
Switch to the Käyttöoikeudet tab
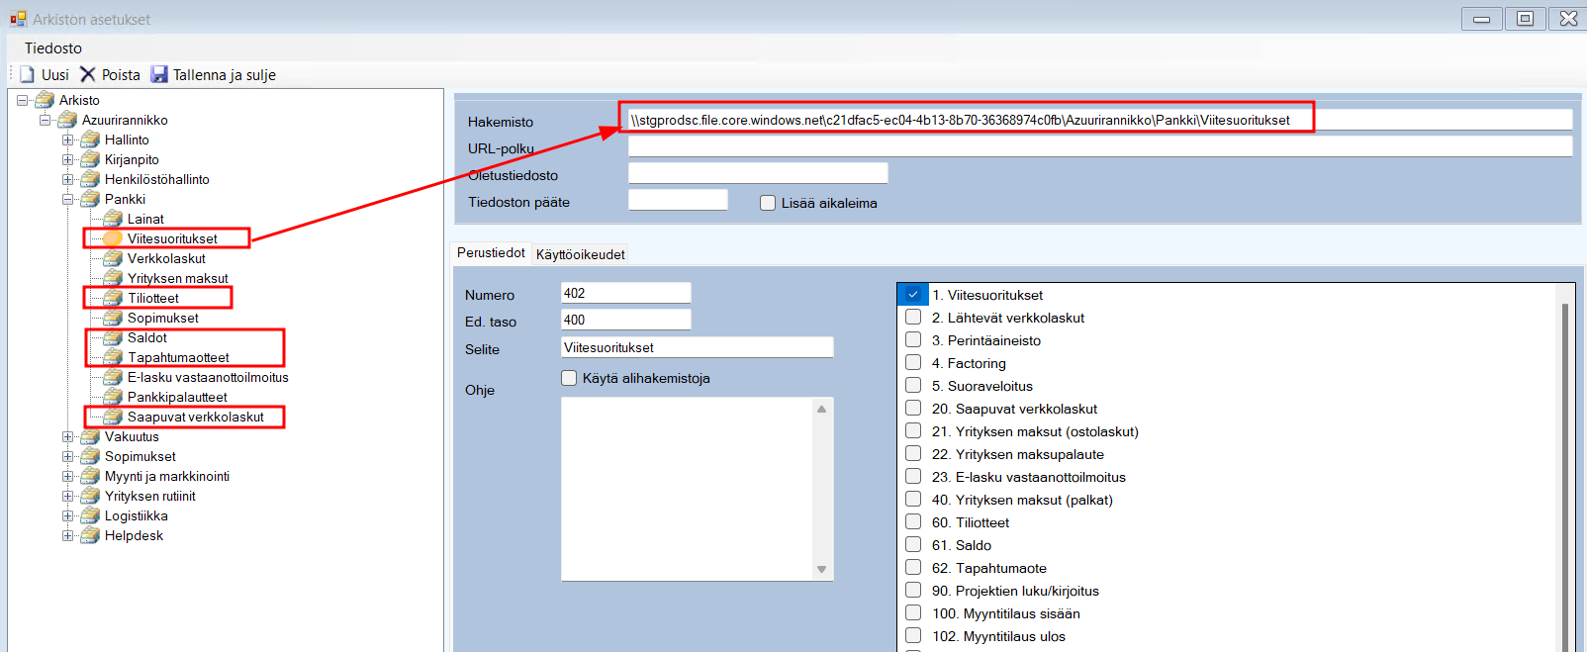coord(580,254)
